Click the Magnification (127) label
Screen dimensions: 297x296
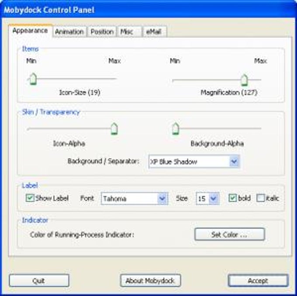point(229,93)
